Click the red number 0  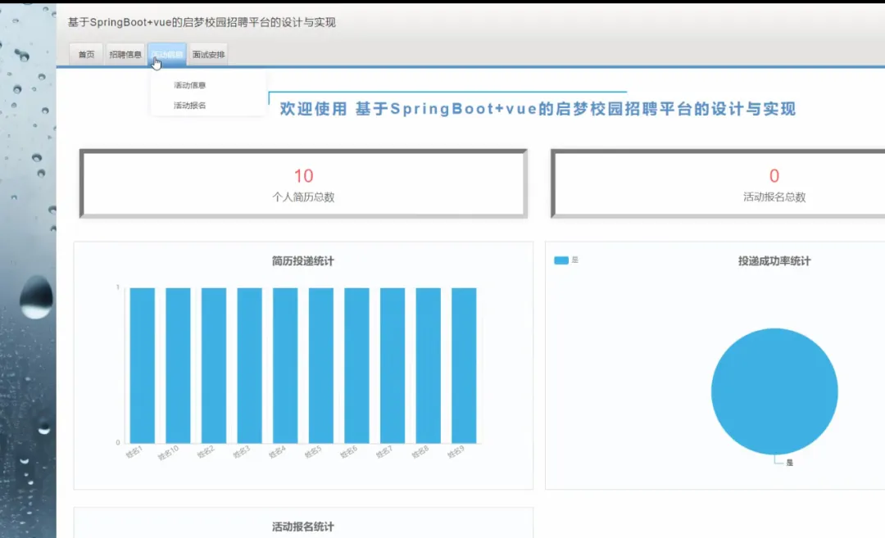[x=774, y=176]
